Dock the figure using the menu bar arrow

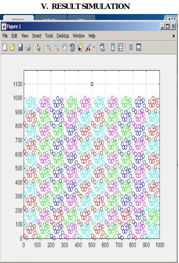174,36
